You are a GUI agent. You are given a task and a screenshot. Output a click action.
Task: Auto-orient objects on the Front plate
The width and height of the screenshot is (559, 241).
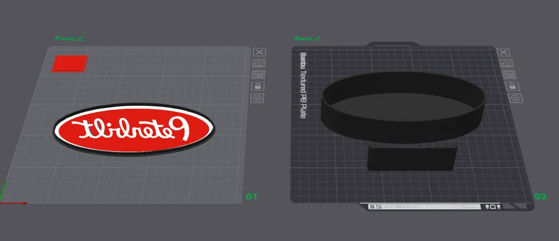pos(259,63)
